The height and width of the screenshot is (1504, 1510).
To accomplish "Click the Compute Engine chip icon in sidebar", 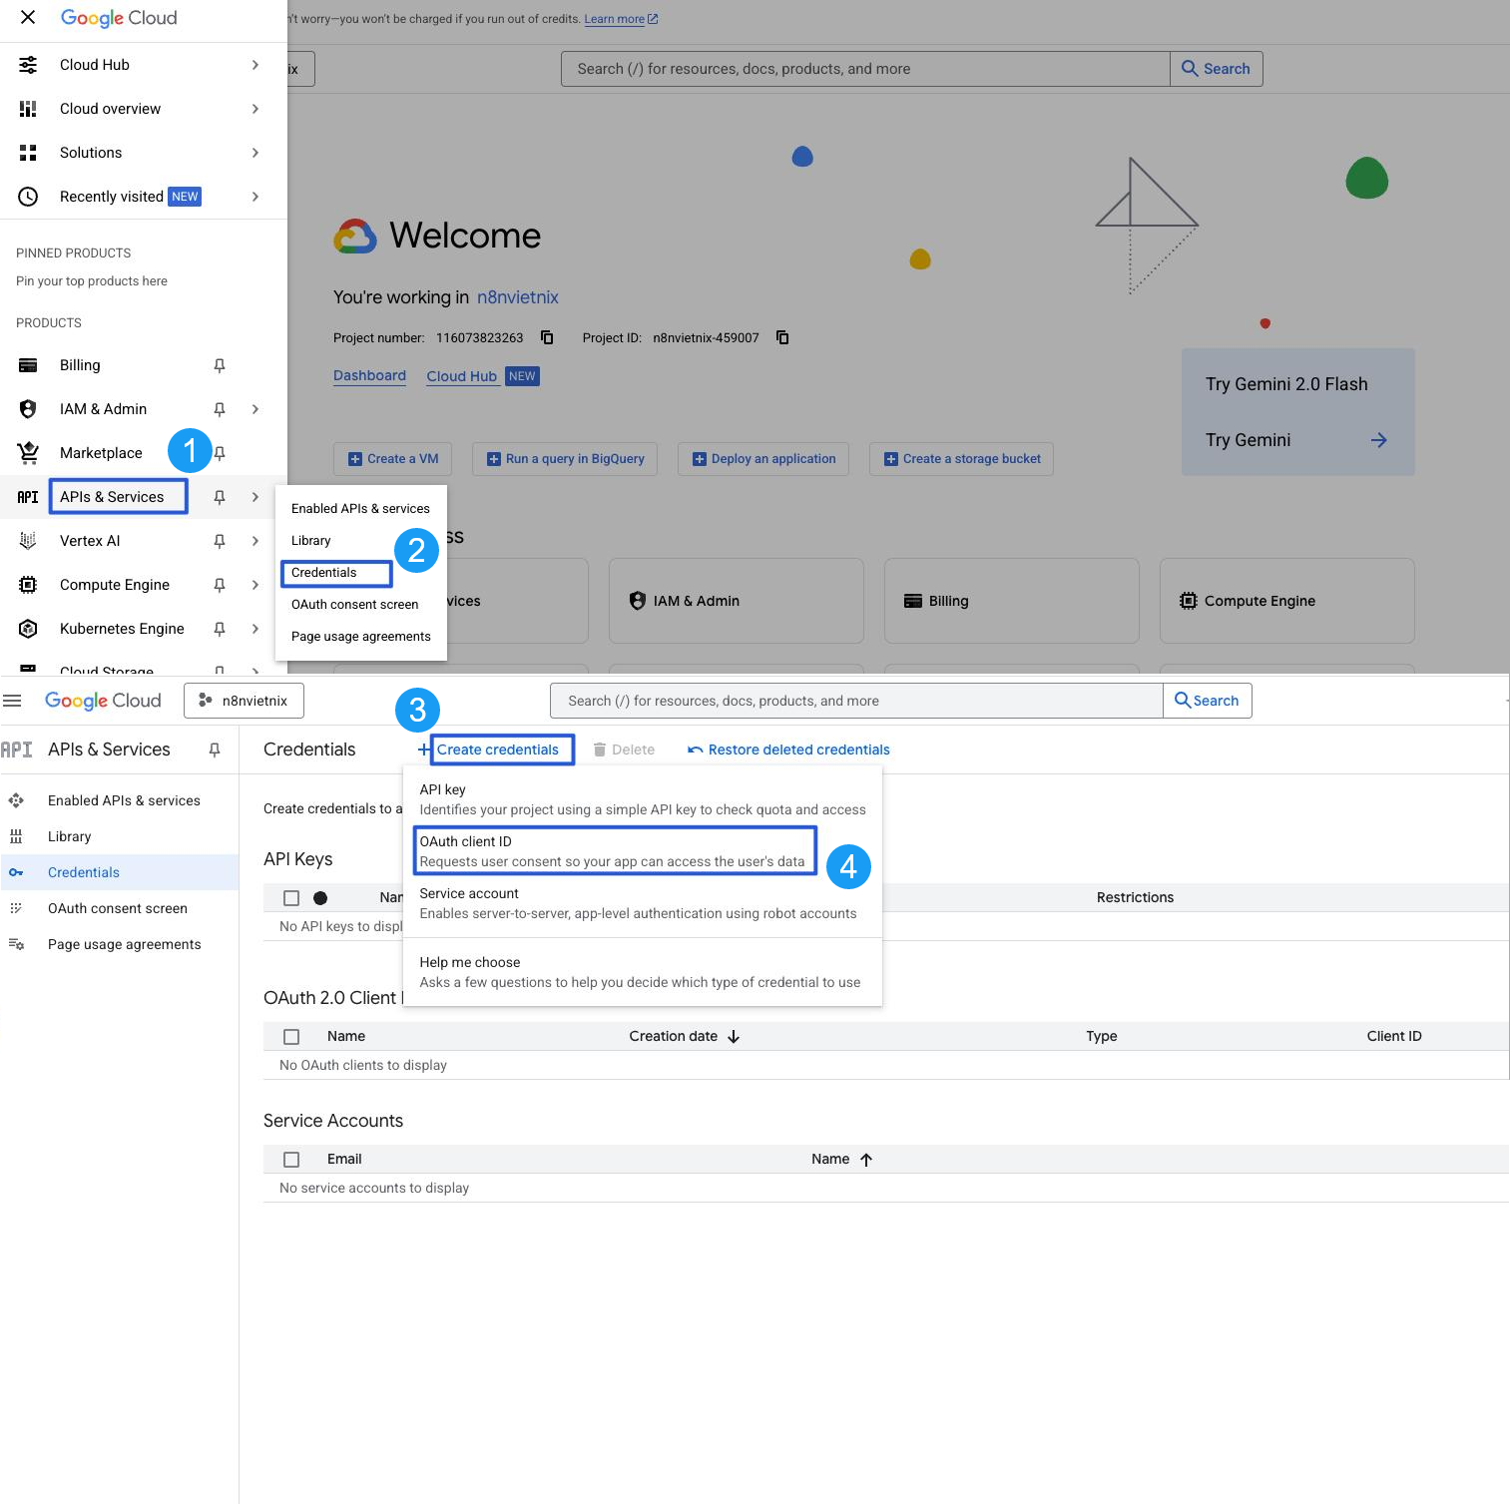I will pos(28,585).
